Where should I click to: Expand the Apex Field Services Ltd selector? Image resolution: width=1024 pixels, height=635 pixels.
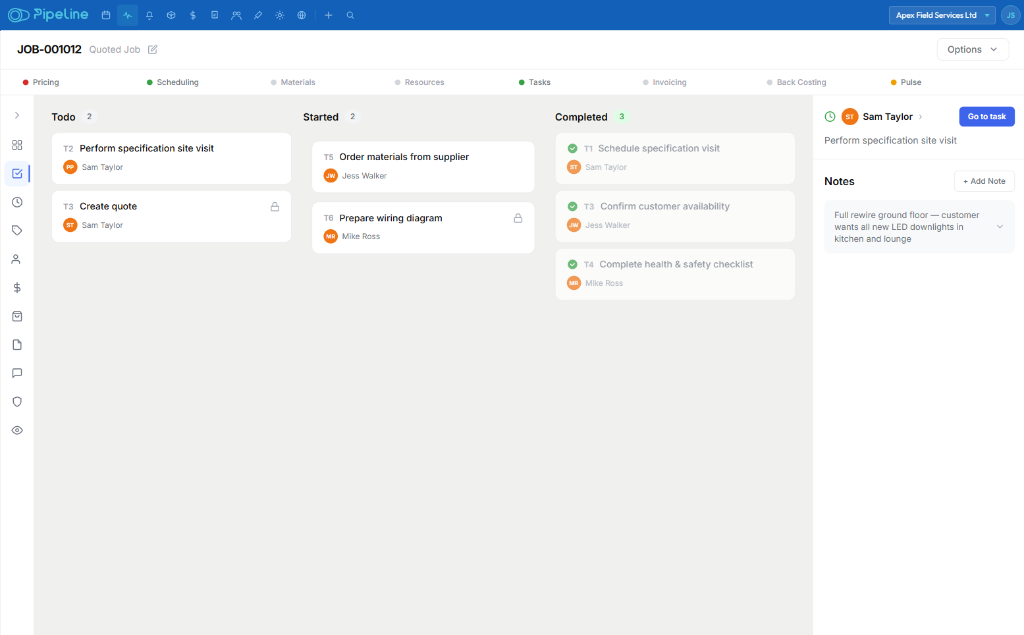[x=942, y=14]
